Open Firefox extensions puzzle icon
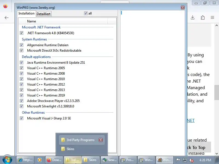219x164 pixels. pos(203,17)
